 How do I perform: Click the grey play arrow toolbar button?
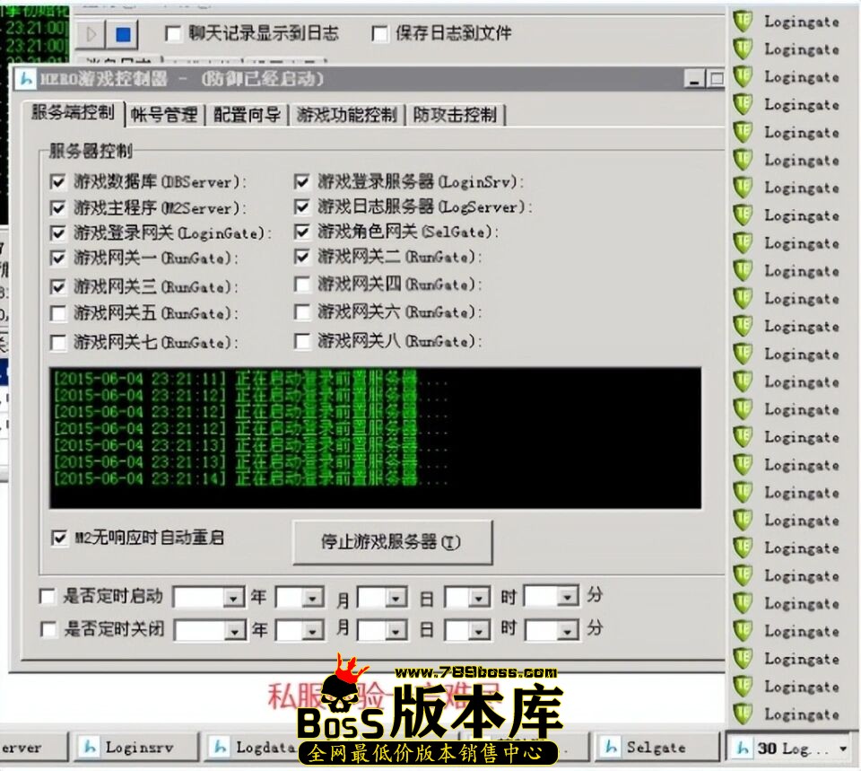coord(90,35)
